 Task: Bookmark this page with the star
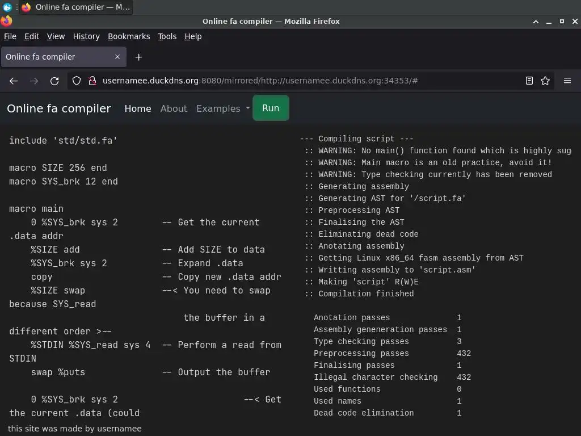(x=545, y=81)
